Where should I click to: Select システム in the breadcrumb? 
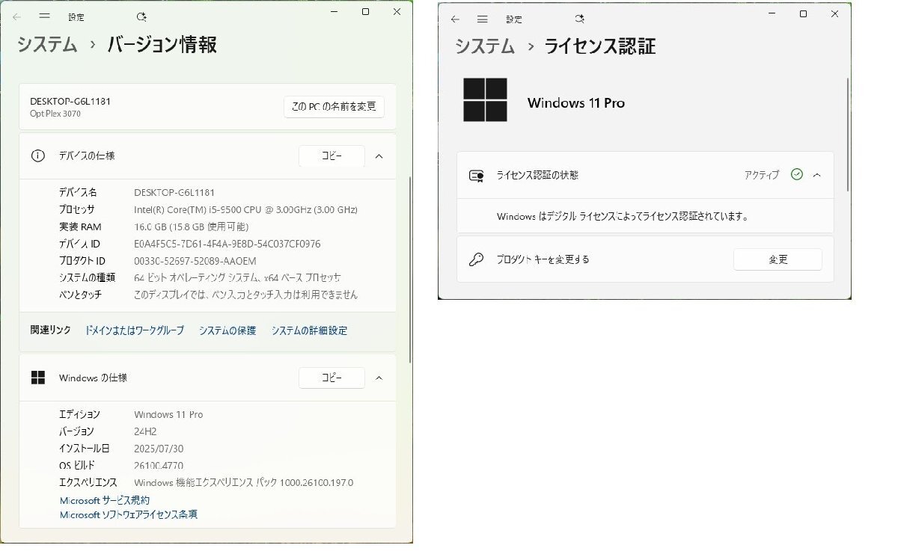coord(46,45)
